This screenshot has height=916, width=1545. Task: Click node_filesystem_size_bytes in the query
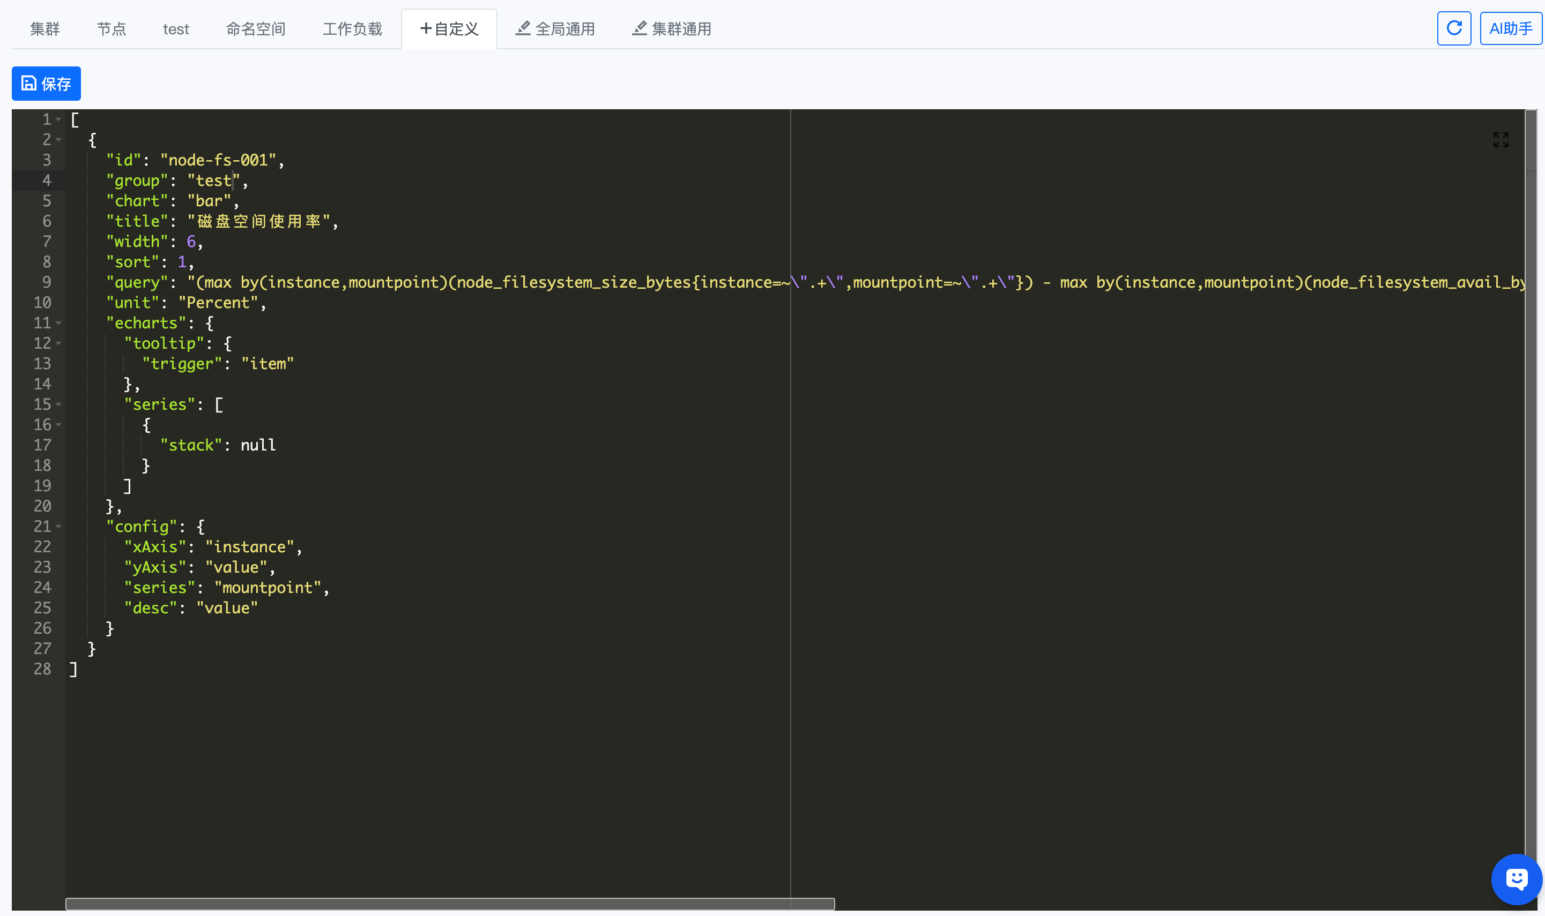574,283
